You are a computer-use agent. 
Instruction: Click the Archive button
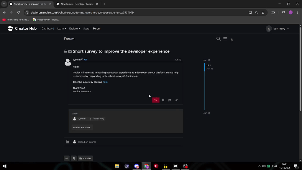pyautogui.click(x=85, y=158)
